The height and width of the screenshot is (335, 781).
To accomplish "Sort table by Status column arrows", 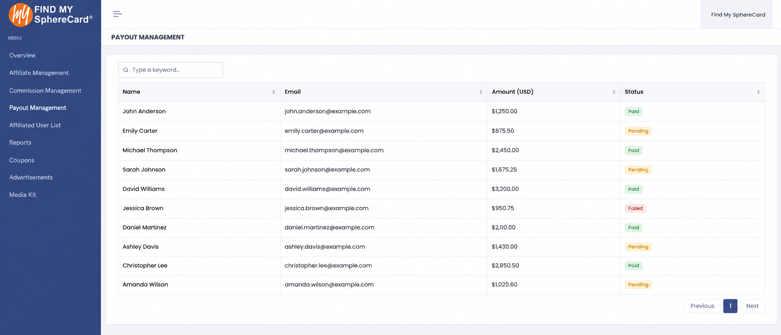I will click(759, 92).
